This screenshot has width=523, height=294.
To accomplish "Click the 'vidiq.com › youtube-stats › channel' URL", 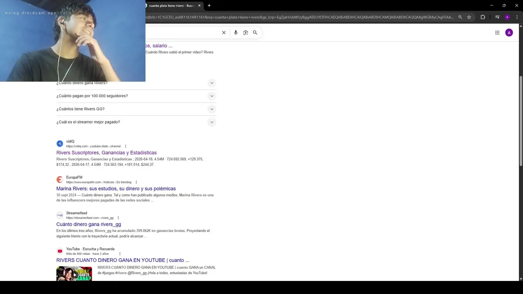I will [x=94, y=146].
